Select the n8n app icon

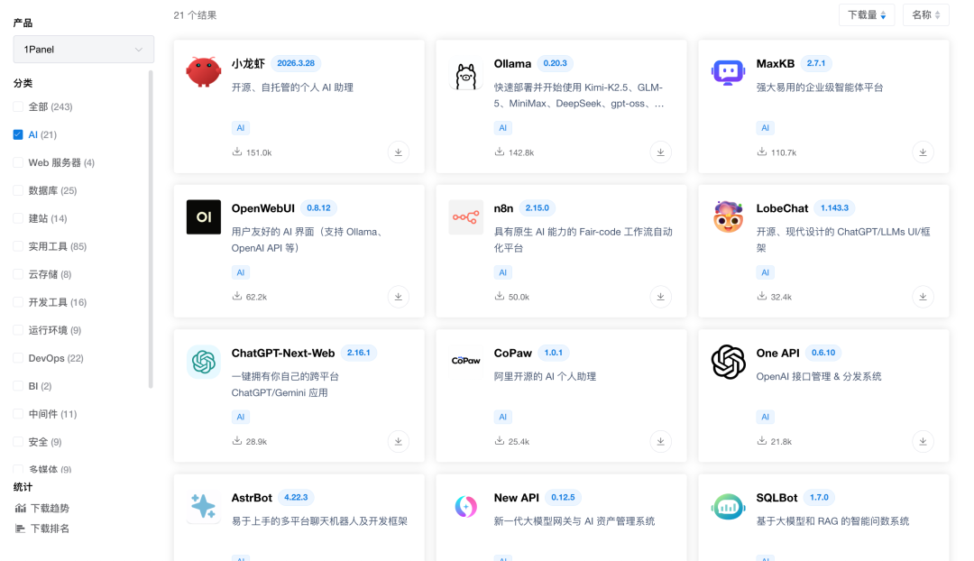coord(465,216)
